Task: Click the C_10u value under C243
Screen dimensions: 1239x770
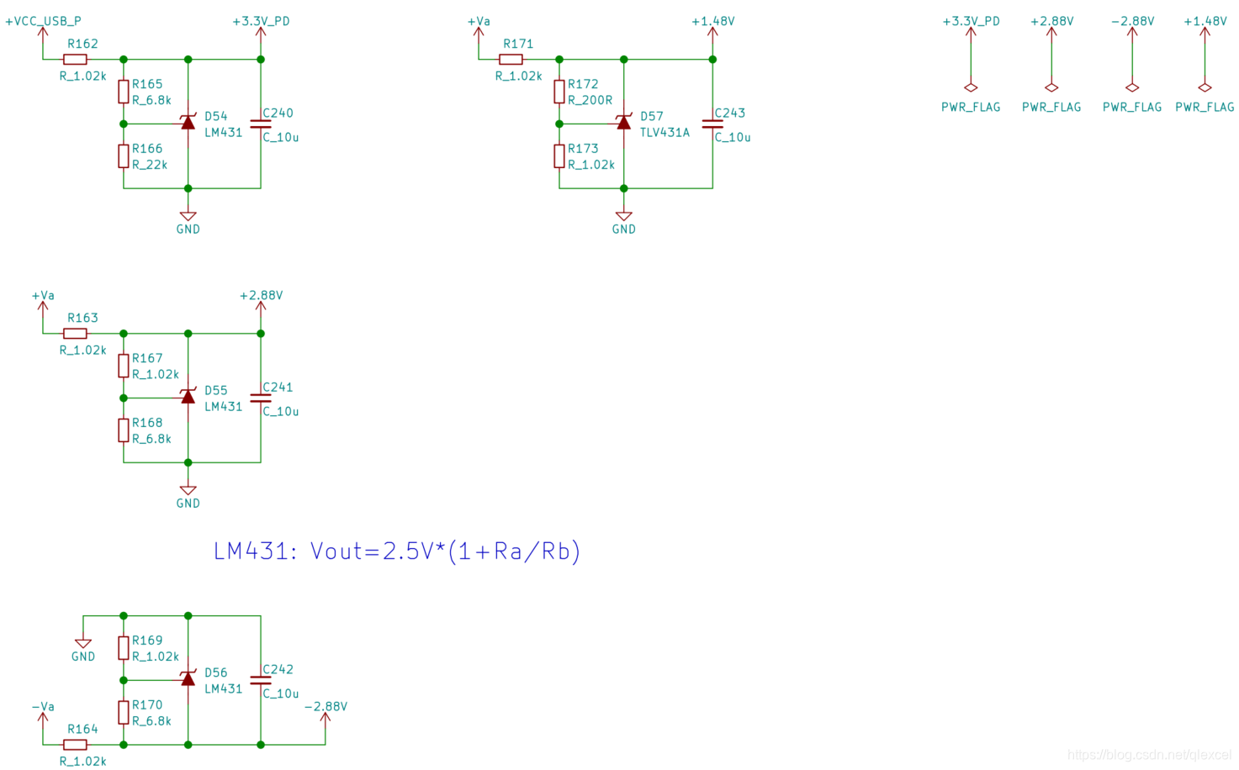Action: tap(733, 137)
